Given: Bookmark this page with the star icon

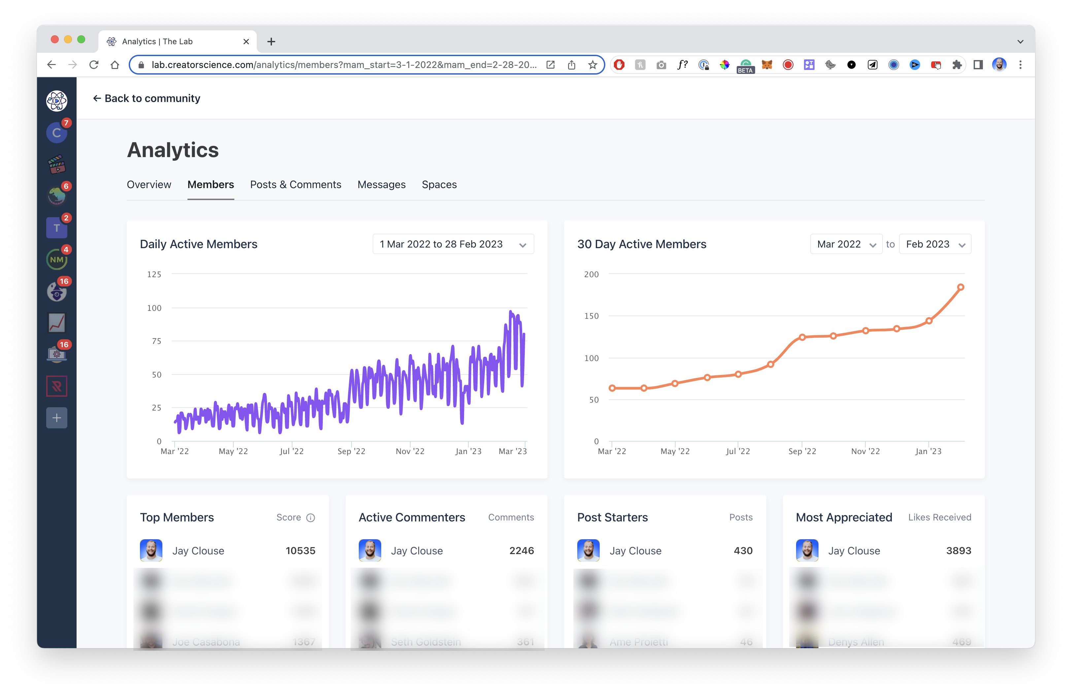Looking at the screenshot, I should (x=592, y=65).
